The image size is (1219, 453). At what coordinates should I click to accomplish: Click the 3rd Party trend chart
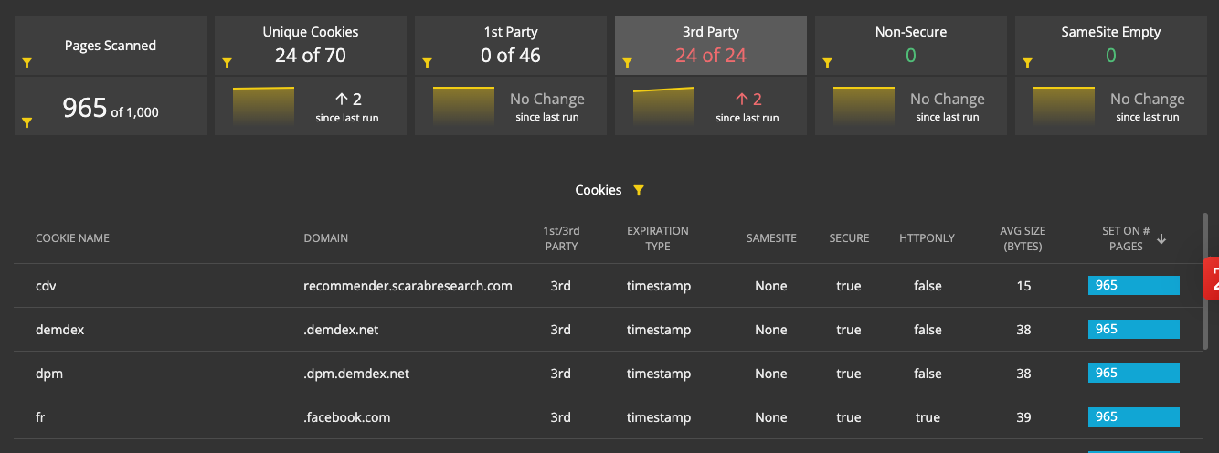tap(663, 106)
